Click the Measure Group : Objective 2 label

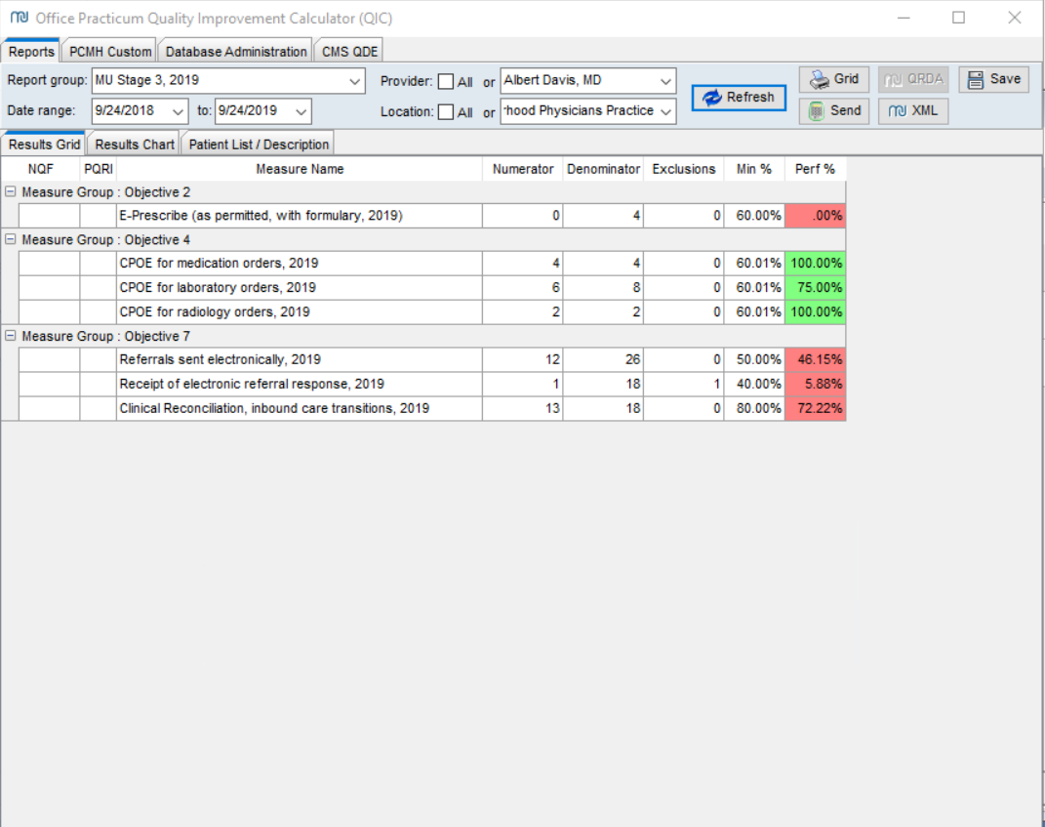pos(106,192)
